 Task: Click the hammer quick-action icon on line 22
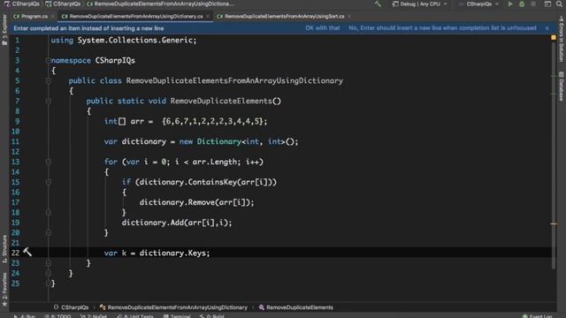[27, 252]
